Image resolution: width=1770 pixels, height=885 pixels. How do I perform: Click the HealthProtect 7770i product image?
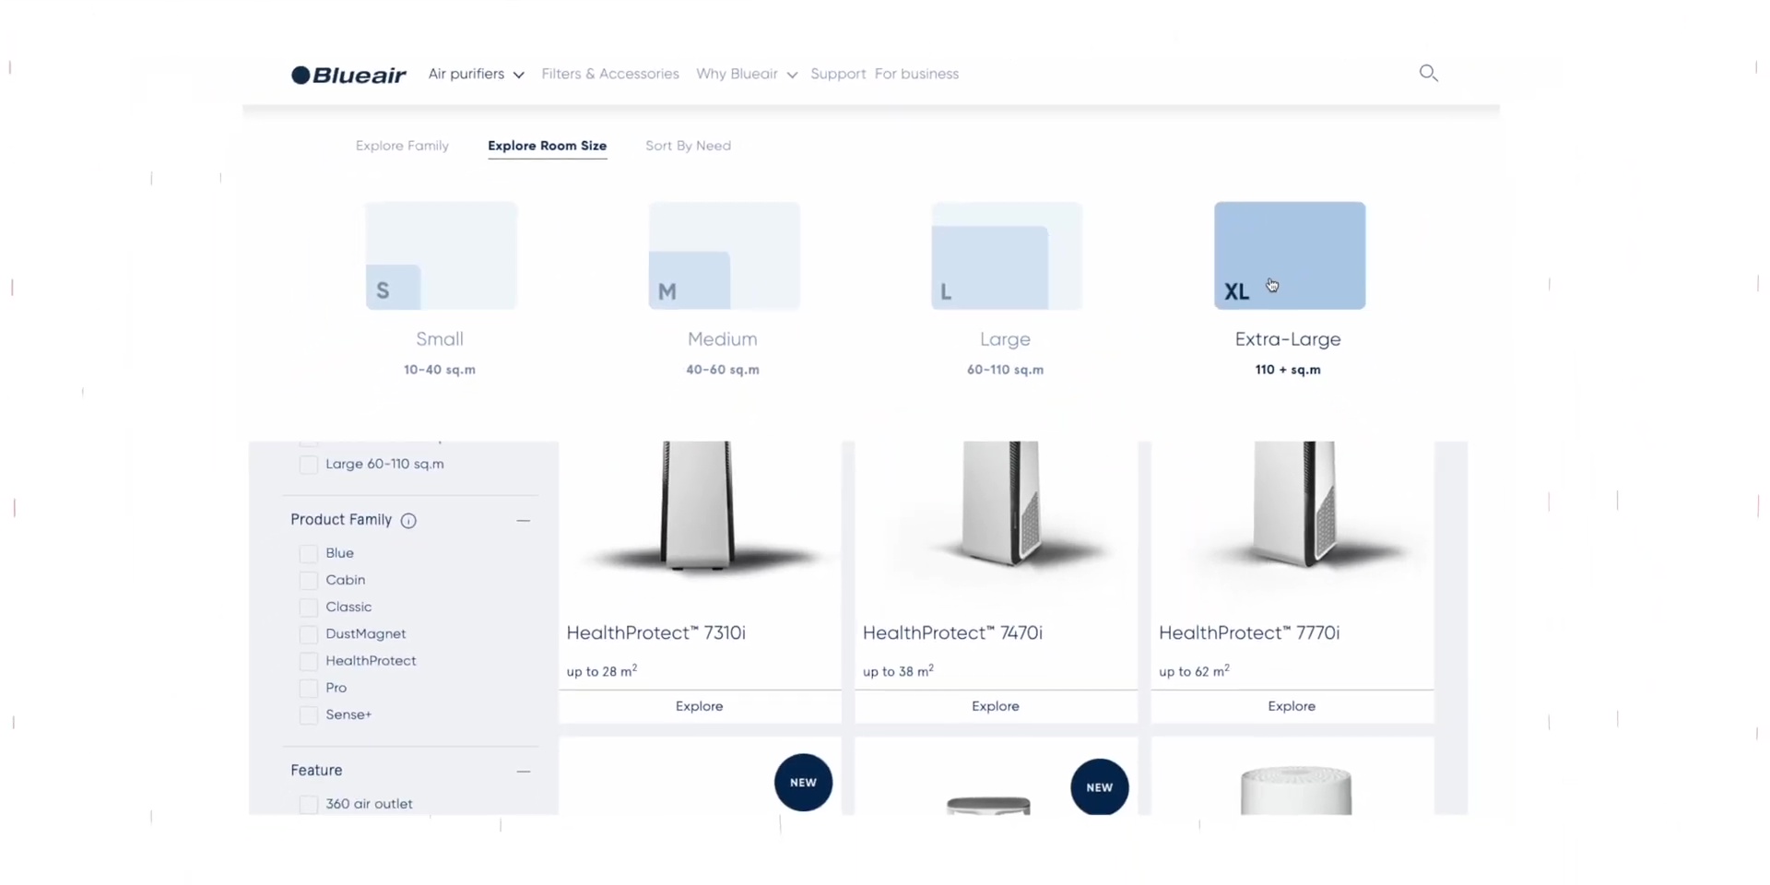coord(1295,505)
